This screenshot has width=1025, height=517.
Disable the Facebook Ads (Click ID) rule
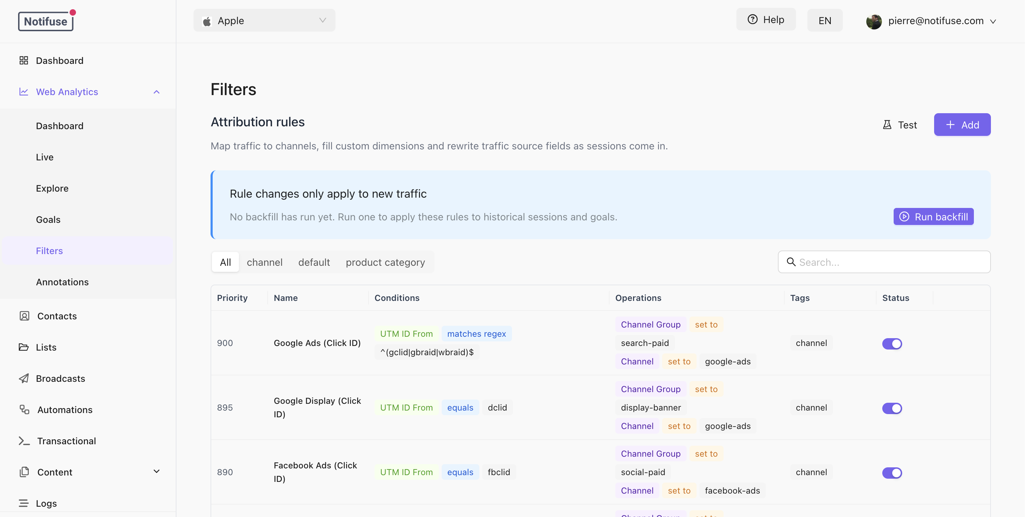(x=892, y=473)
